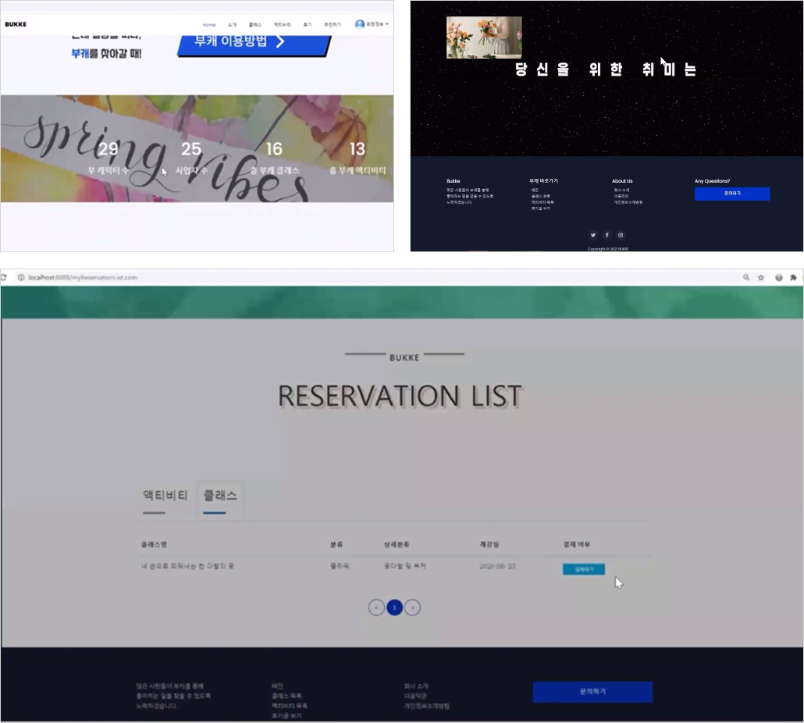
Task: Select page 1 in pagination
Action: 394,607
